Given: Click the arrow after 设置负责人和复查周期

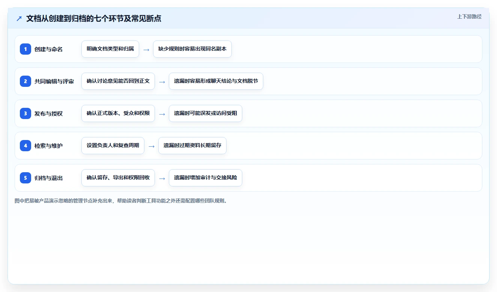Looking at the screenshot, I should (x=152, y=146).
